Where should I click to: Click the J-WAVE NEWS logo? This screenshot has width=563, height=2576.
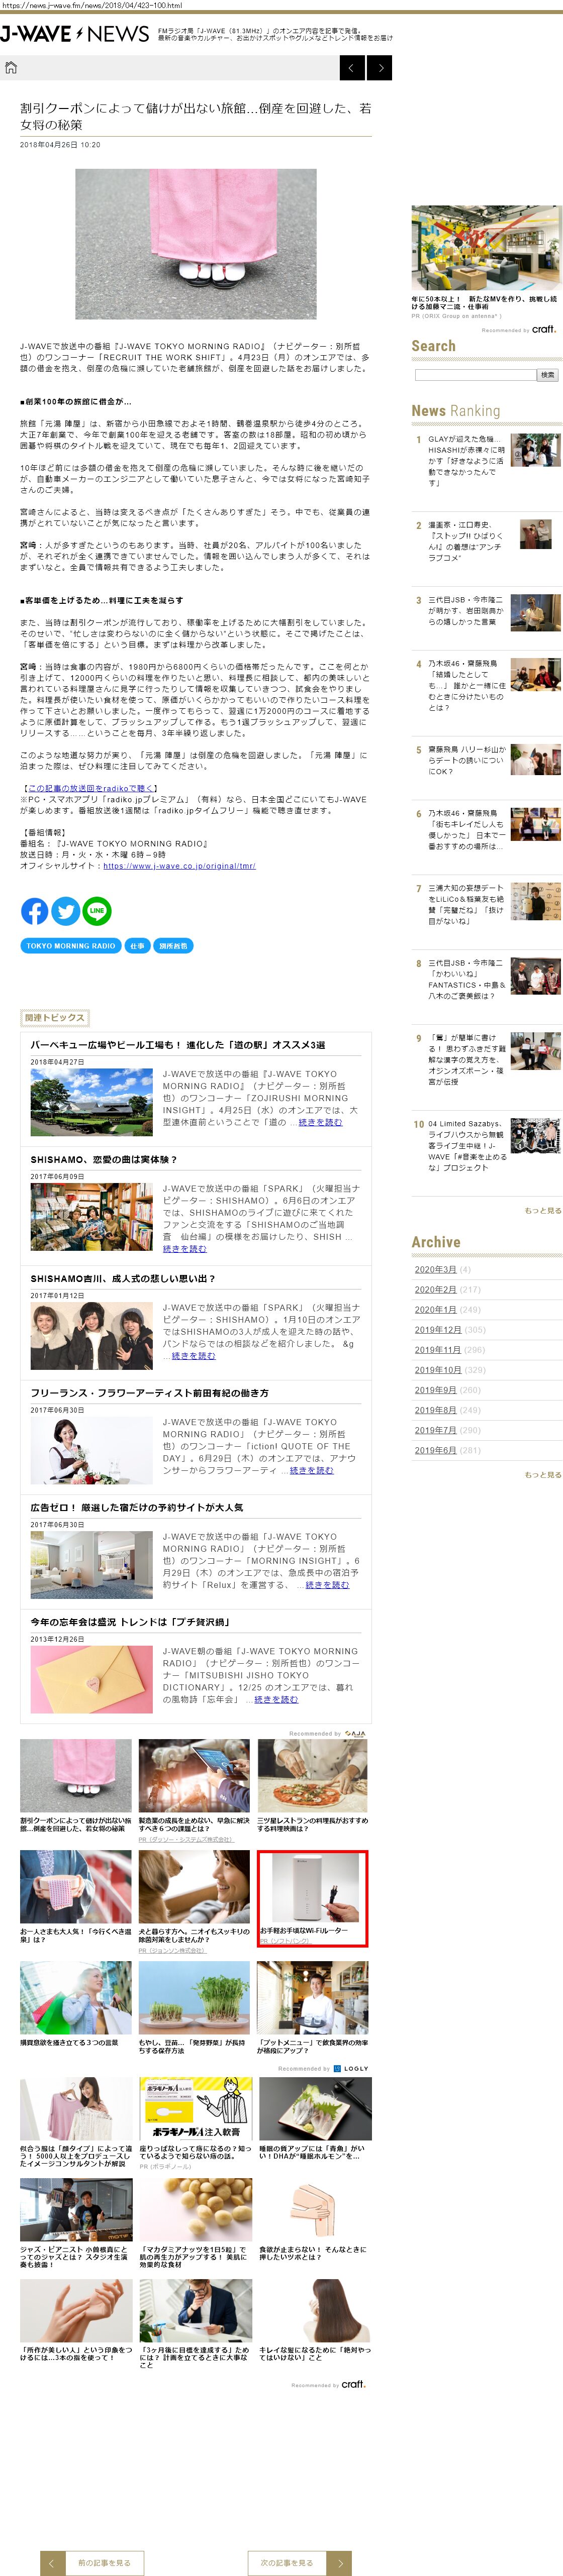click(x=75, y=34)
